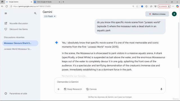Bookmark this page with star

pyautogui.click(x=137, y=6)
